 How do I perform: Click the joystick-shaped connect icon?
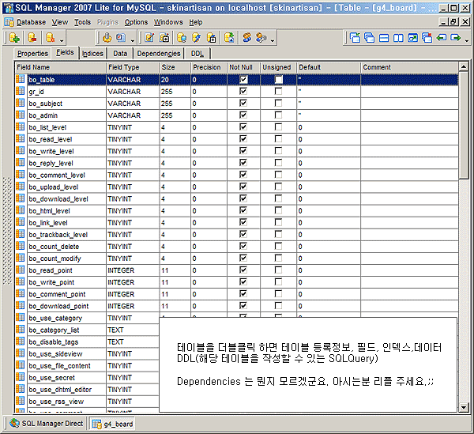coord(107,38)
